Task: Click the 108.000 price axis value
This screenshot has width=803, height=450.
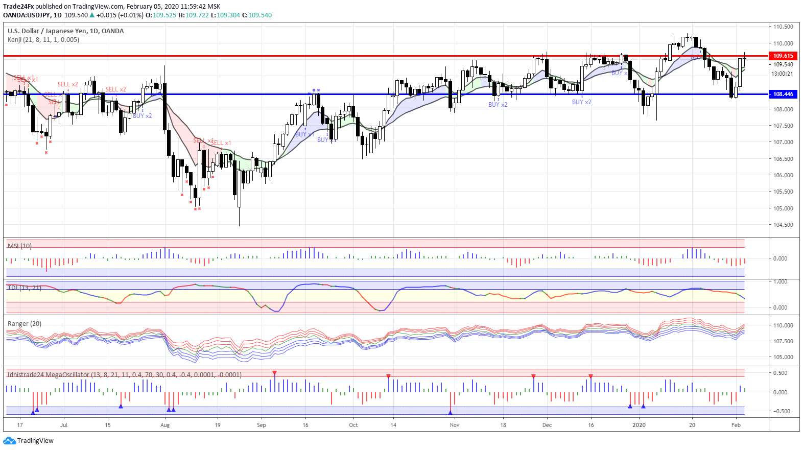Action: coord(783,109)
